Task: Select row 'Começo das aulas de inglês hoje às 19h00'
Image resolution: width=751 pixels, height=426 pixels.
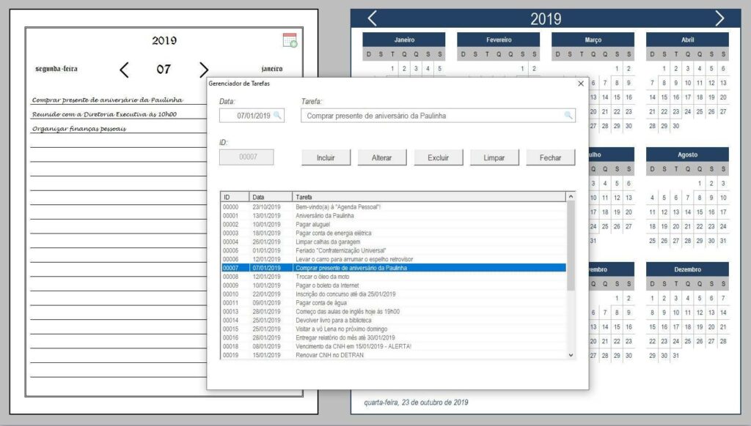Action: 393,311
